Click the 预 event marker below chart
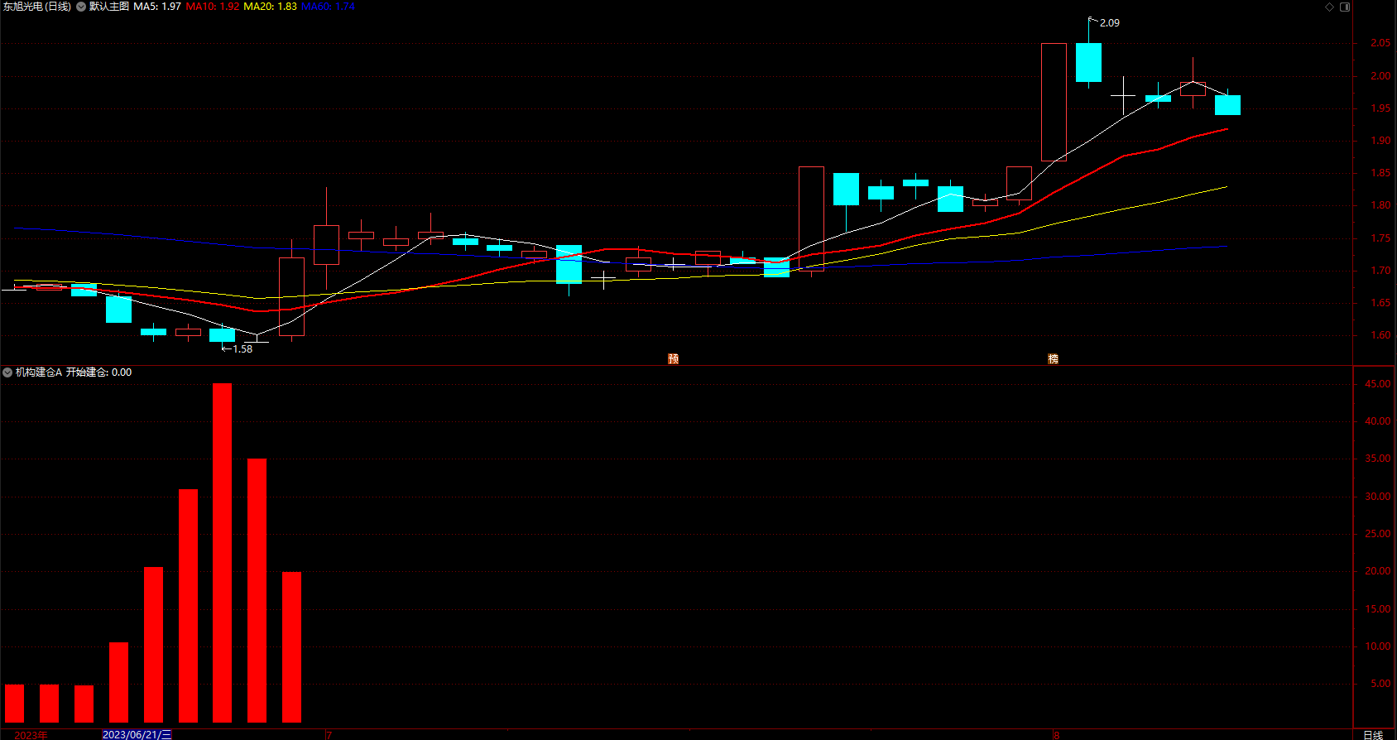1397x740 pixels. (x=673, y=358)
